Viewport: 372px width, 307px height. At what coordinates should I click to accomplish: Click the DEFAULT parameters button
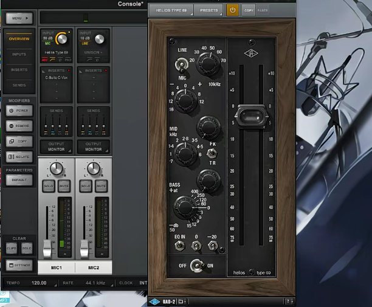point(19,180)
